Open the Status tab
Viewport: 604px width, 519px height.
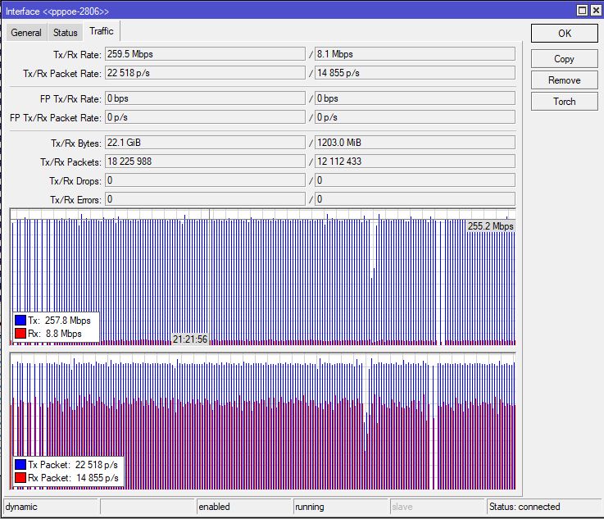point(65,32)
